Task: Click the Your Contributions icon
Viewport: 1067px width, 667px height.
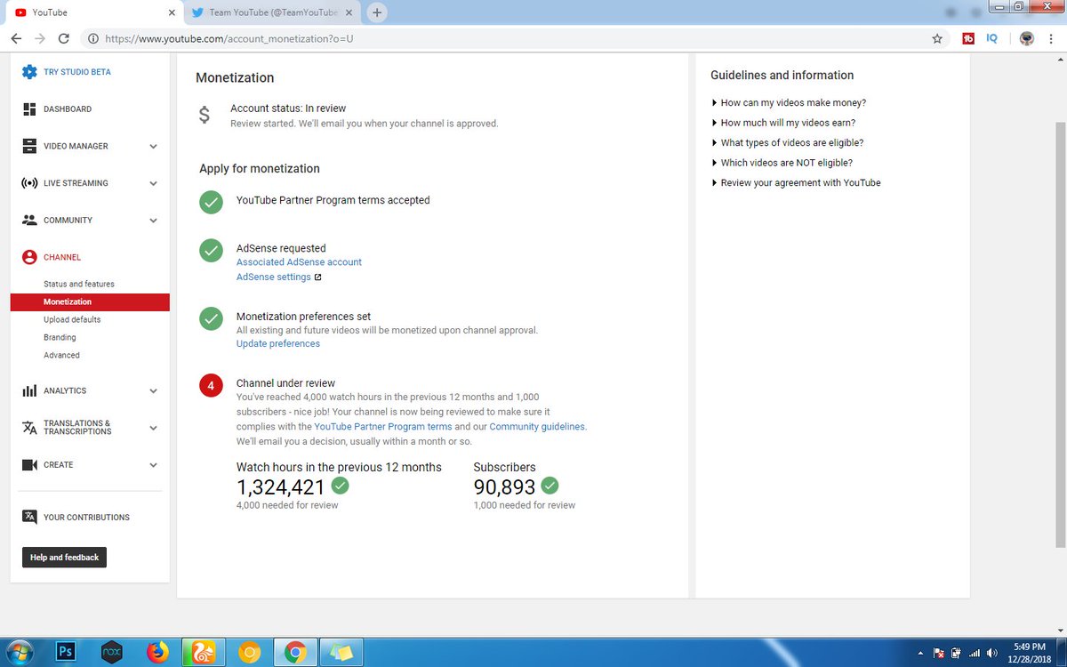Action: tap(29, 517)
